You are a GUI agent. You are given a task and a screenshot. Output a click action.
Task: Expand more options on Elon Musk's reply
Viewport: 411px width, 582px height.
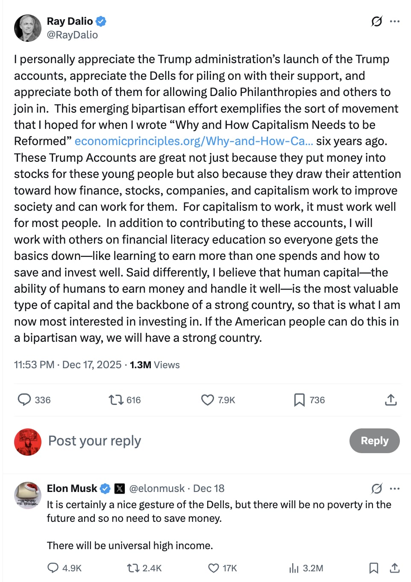tap(395, 488)
